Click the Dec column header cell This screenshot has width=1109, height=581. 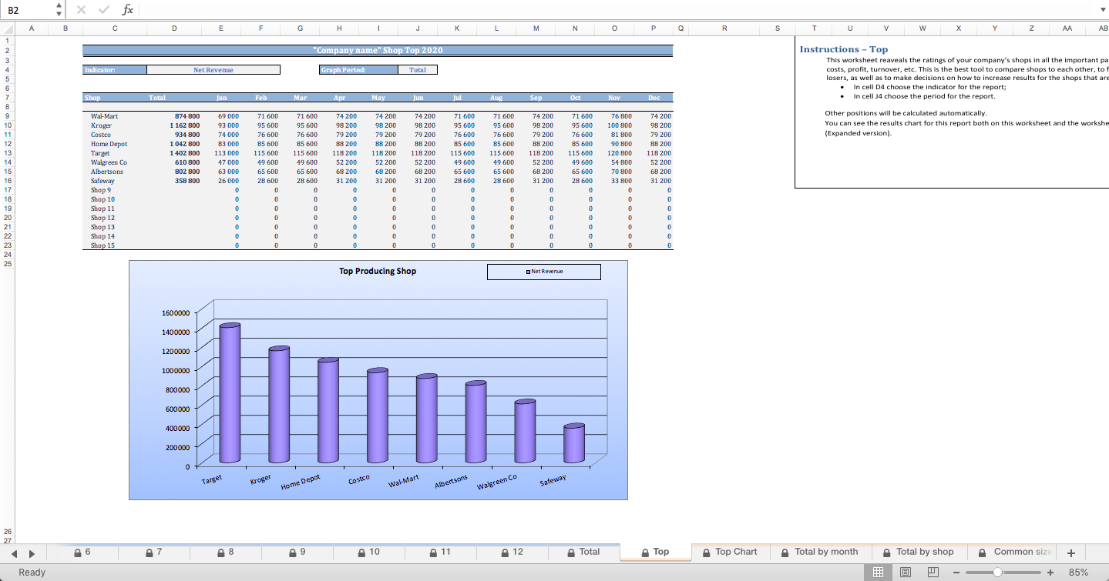point(654,98)
